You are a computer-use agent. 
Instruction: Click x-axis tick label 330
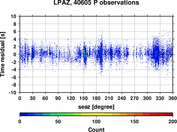pos(160,98)
